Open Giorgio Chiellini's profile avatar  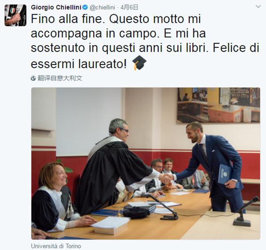16,15
